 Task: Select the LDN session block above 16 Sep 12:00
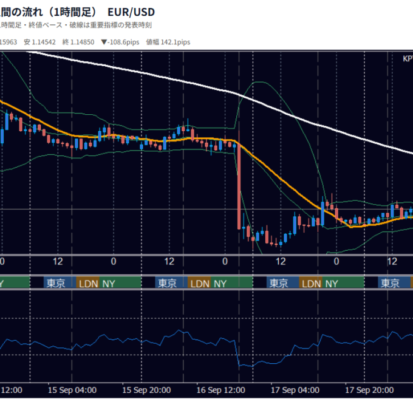tap(199, 283)
